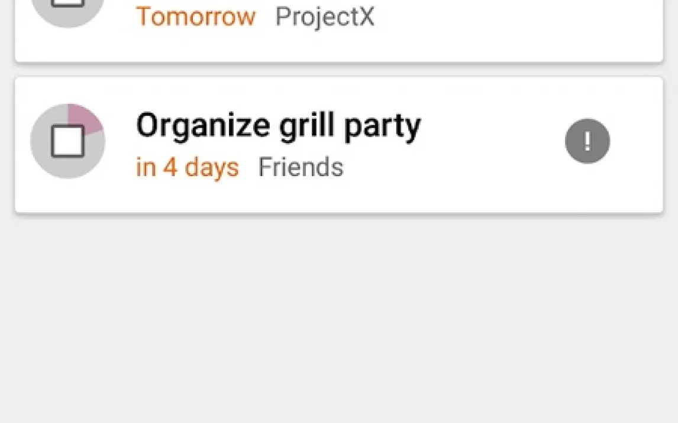Click empty gray area below the task list
The width and height of the screenshot is (678, 423).
click(x=338, y=319)
